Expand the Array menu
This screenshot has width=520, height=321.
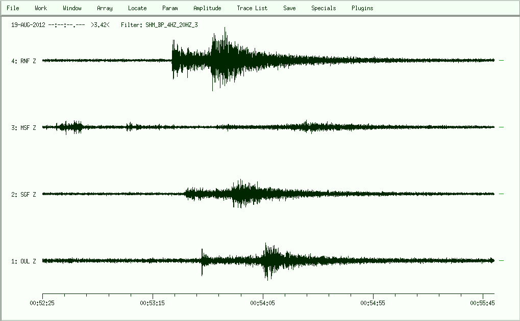(105, 8)
